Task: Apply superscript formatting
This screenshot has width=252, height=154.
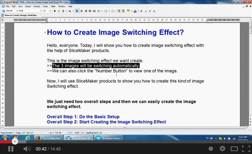Action: [150, 11]
